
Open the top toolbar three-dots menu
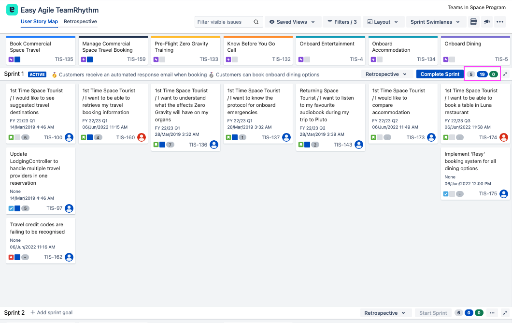[499, 22]
